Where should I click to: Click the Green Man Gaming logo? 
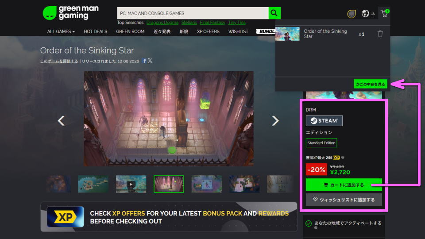coord(70,13)
